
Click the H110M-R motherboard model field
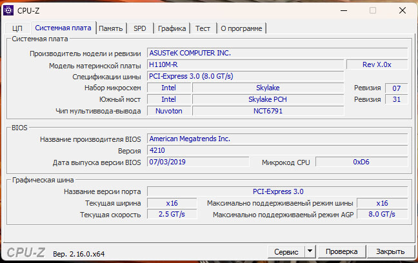click(x=244, y=64)
